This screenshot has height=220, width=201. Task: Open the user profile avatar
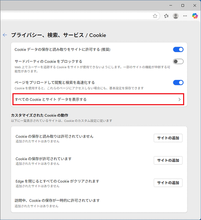pyautogui.click(x=176, y=16)
